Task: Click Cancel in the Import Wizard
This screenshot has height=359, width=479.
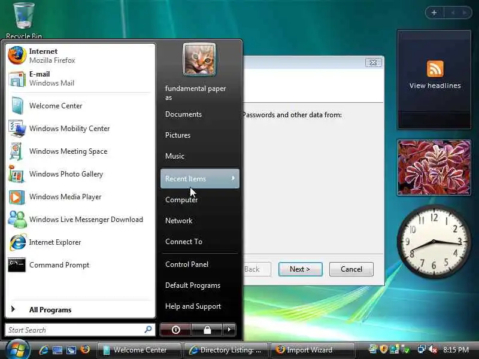Action: (x=351, y=269)
